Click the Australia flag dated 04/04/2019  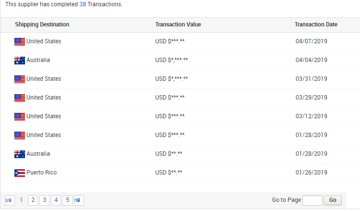[x=20, y=61]
